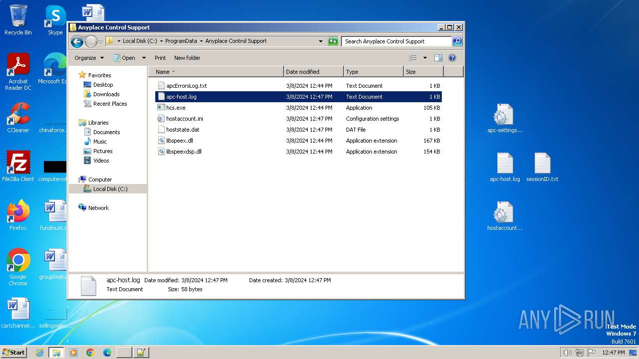Viewport: 639px width, 359px height.
Task: Click the Start button
Action: (13, 352)
